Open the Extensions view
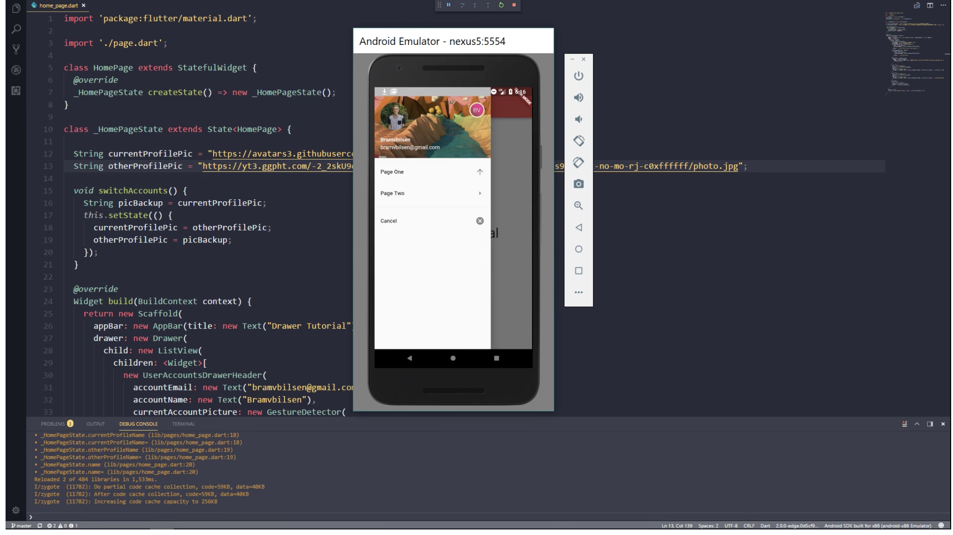This screenshot has height=535, width=953. [16, 91]
